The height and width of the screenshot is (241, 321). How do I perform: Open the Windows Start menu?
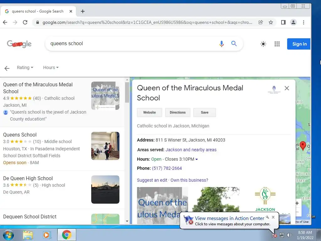[x=8, y=235]
